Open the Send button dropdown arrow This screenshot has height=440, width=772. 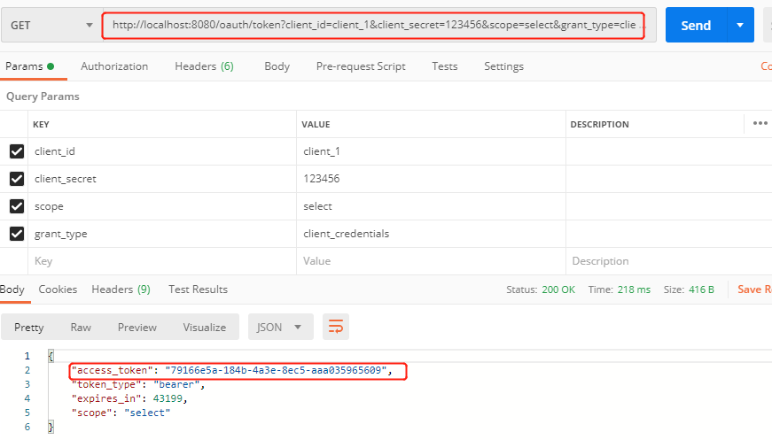point(740,25)
